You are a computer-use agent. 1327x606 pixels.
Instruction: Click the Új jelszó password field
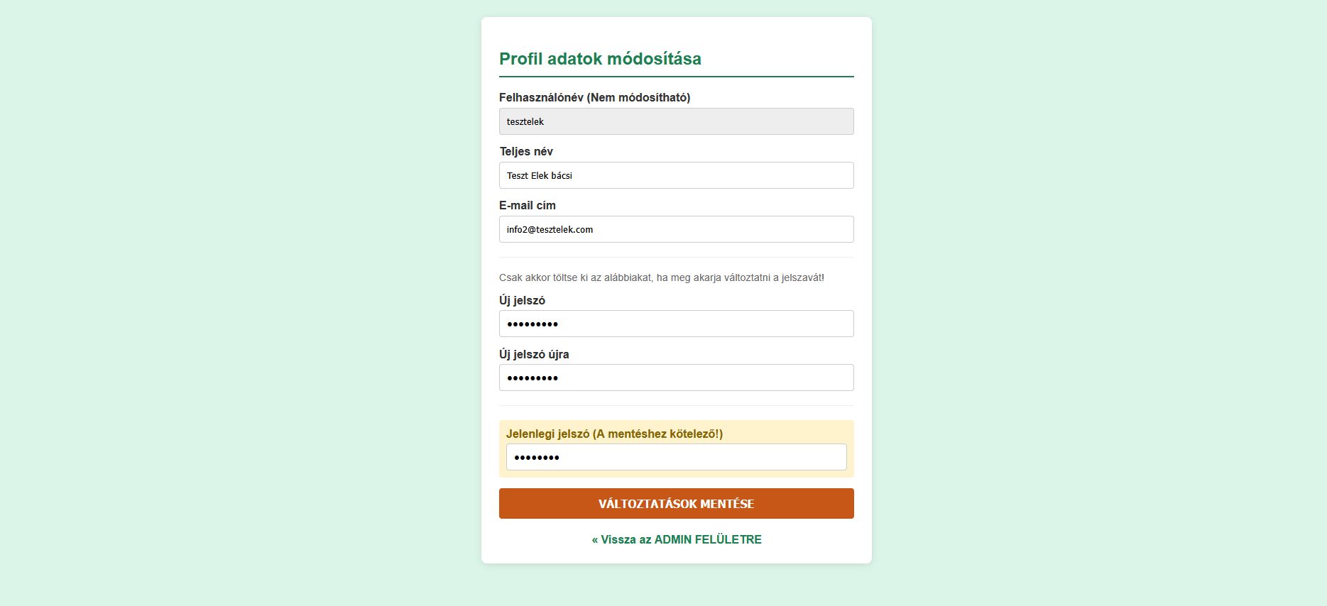tap(676, 324)
